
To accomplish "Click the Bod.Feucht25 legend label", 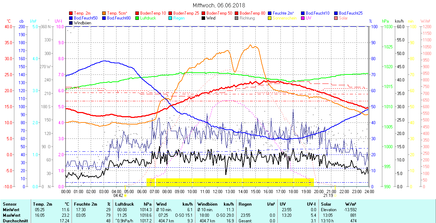I will click(351, 13).
